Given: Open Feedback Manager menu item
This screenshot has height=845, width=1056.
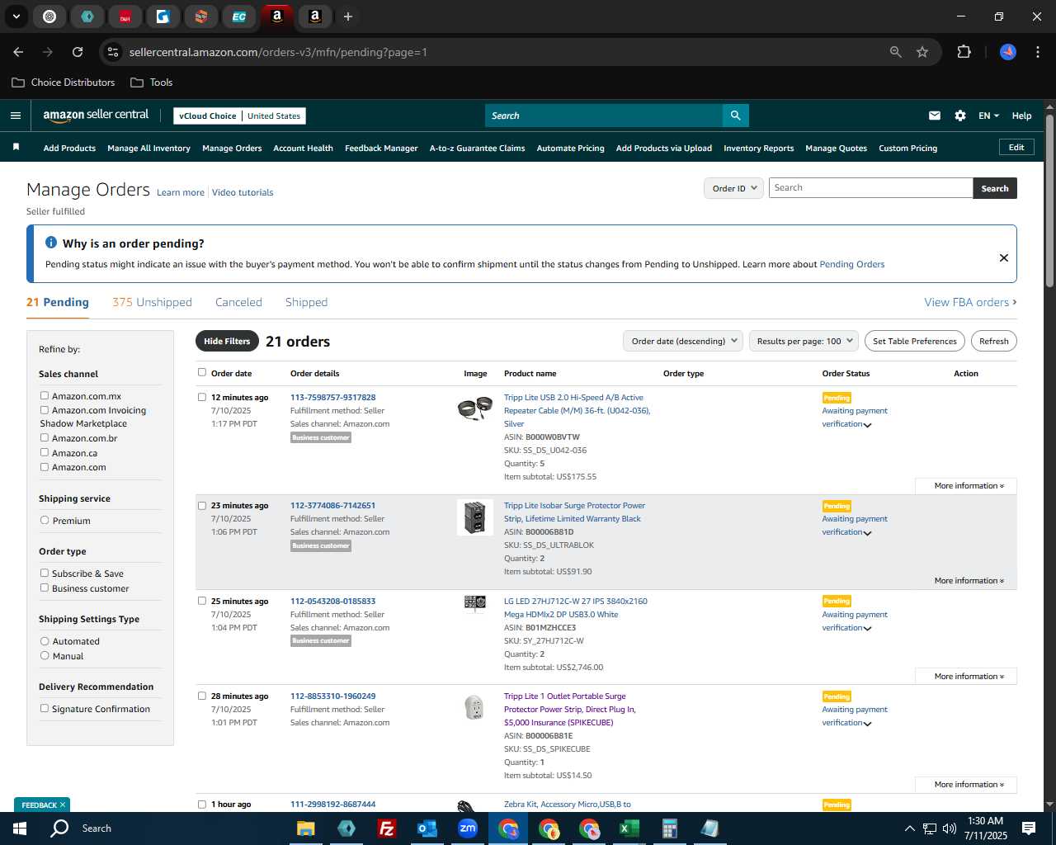Looking at the screenshot, I should point(381,149).
